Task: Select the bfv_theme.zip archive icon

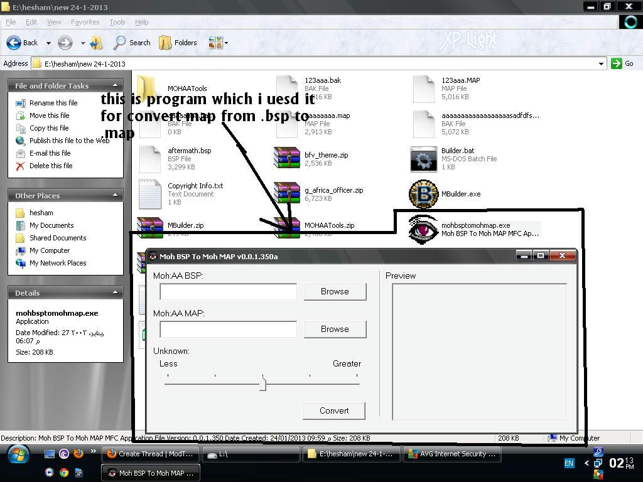Action: pos(287,158)
